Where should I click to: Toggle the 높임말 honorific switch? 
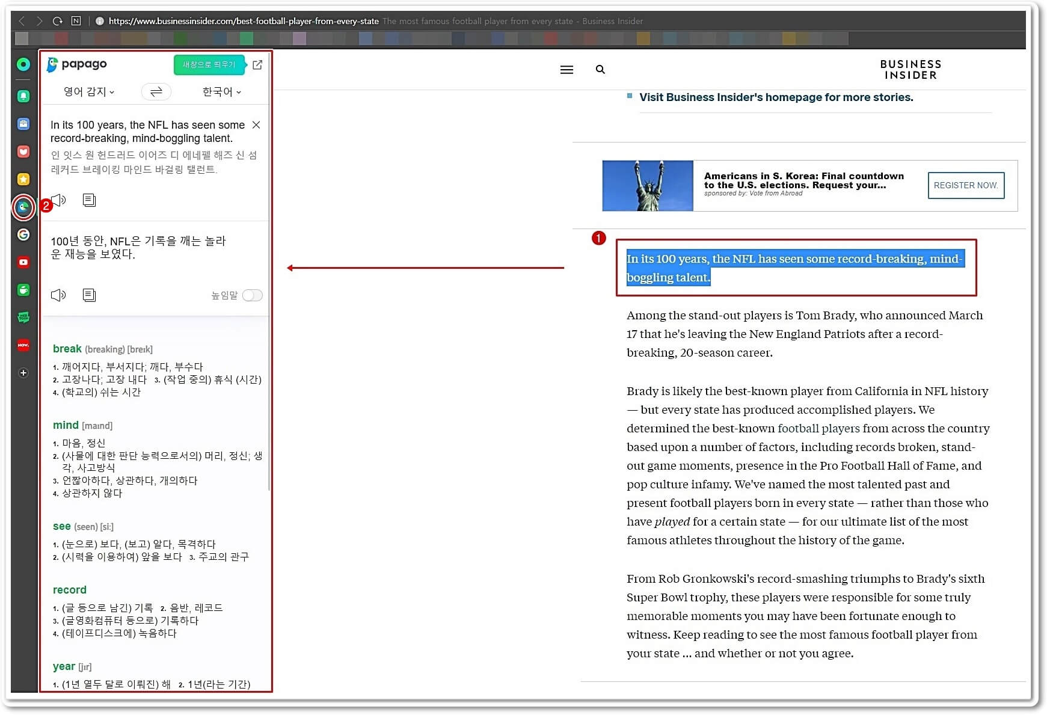(x=253, y=295)
